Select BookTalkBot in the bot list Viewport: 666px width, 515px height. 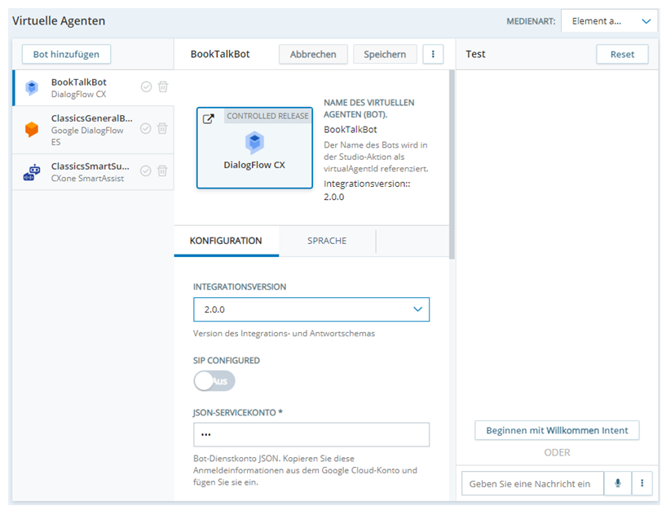coord(93,88)
